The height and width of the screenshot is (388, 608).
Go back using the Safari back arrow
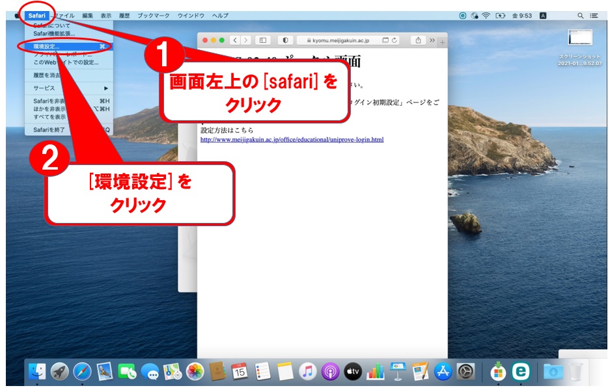[235, 40]
